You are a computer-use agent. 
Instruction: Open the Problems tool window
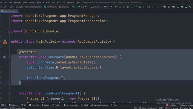(x=14, y=105)
